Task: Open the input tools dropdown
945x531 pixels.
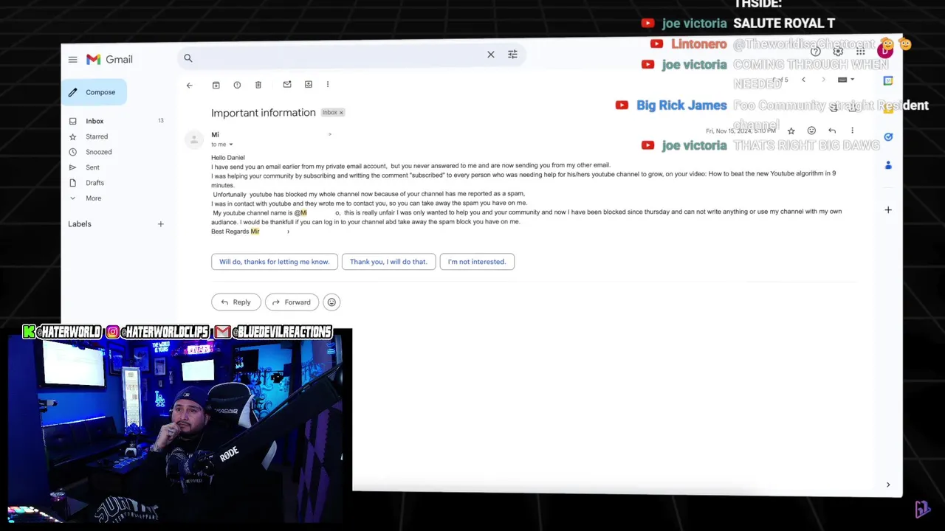Action: [846, 80]
